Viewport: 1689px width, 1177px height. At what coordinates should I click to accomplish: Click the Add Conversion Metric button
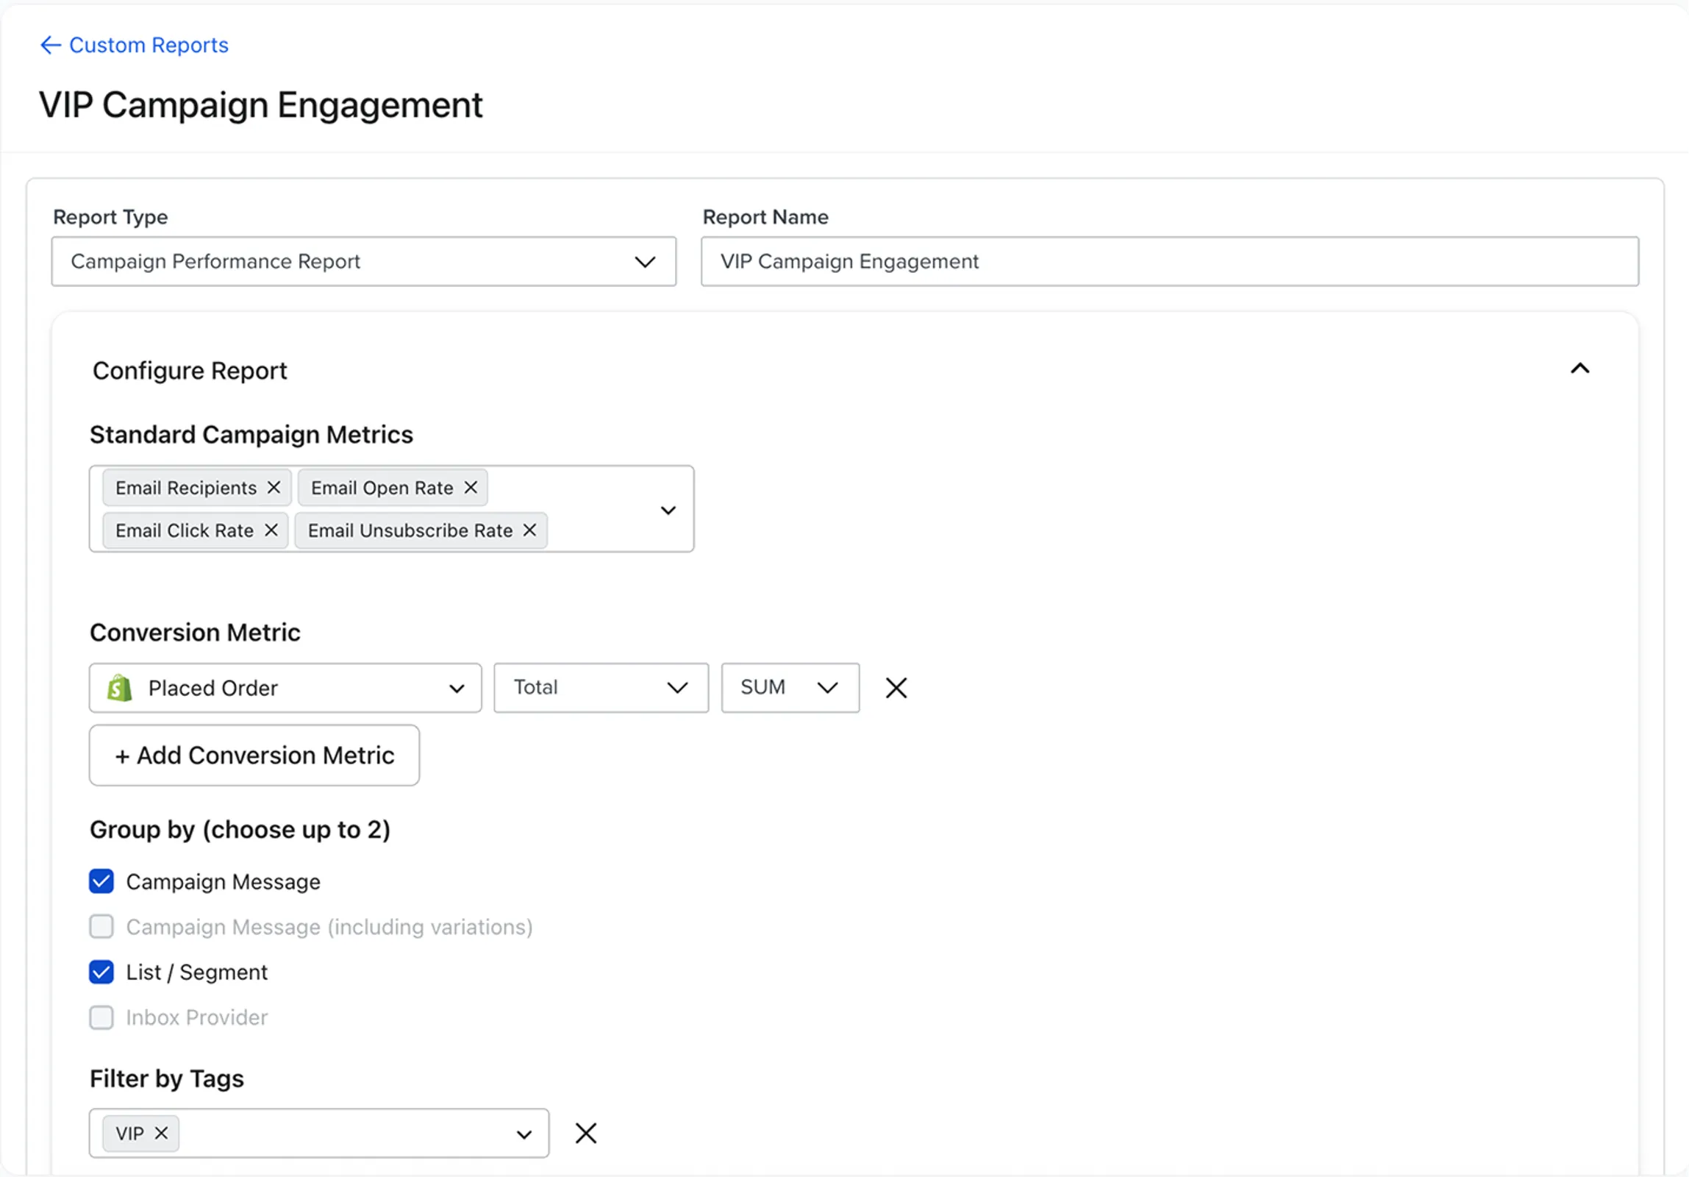click(254, 756)
